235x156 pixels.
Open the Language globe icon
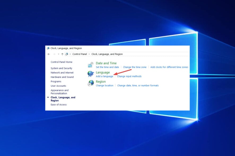pyautogui.click(x=91, y=74)
